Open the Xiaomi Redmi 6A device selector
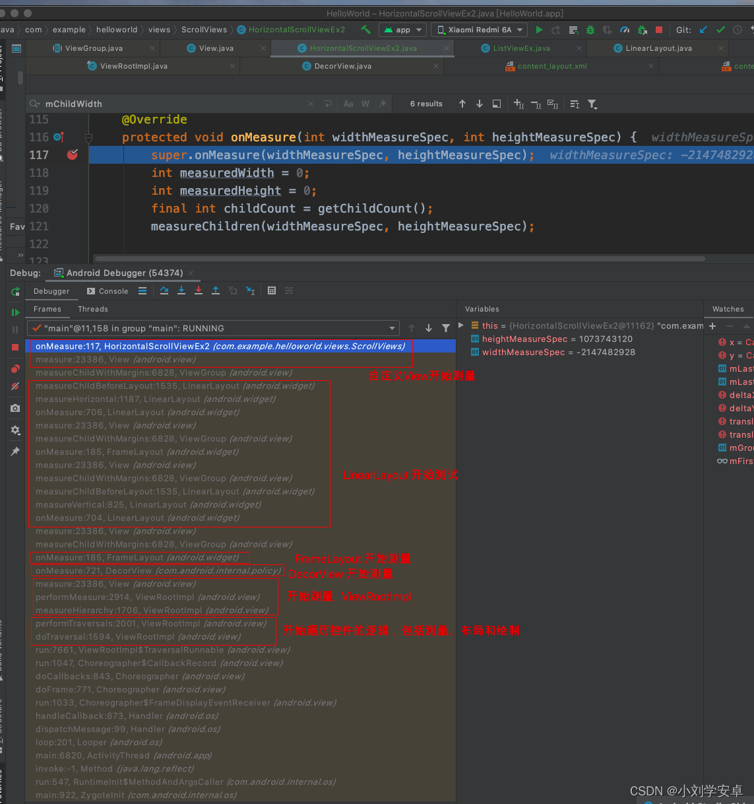754x804 pixels. point(478,29)
